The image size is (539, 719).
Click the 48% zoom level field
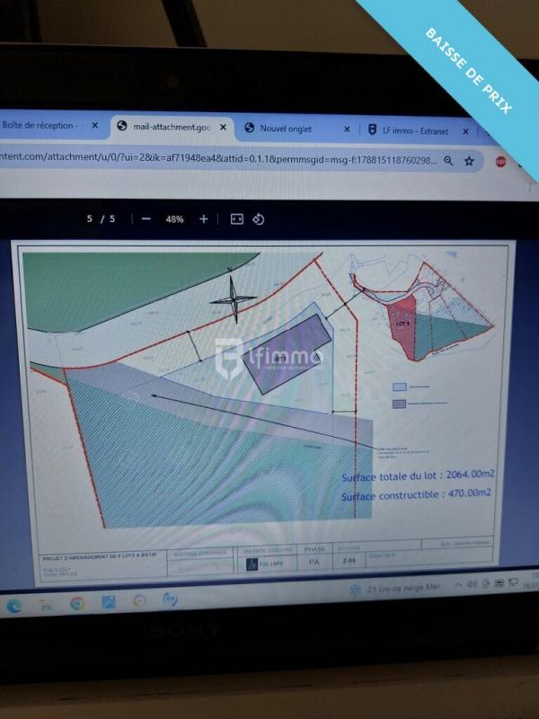pos(174,219)
